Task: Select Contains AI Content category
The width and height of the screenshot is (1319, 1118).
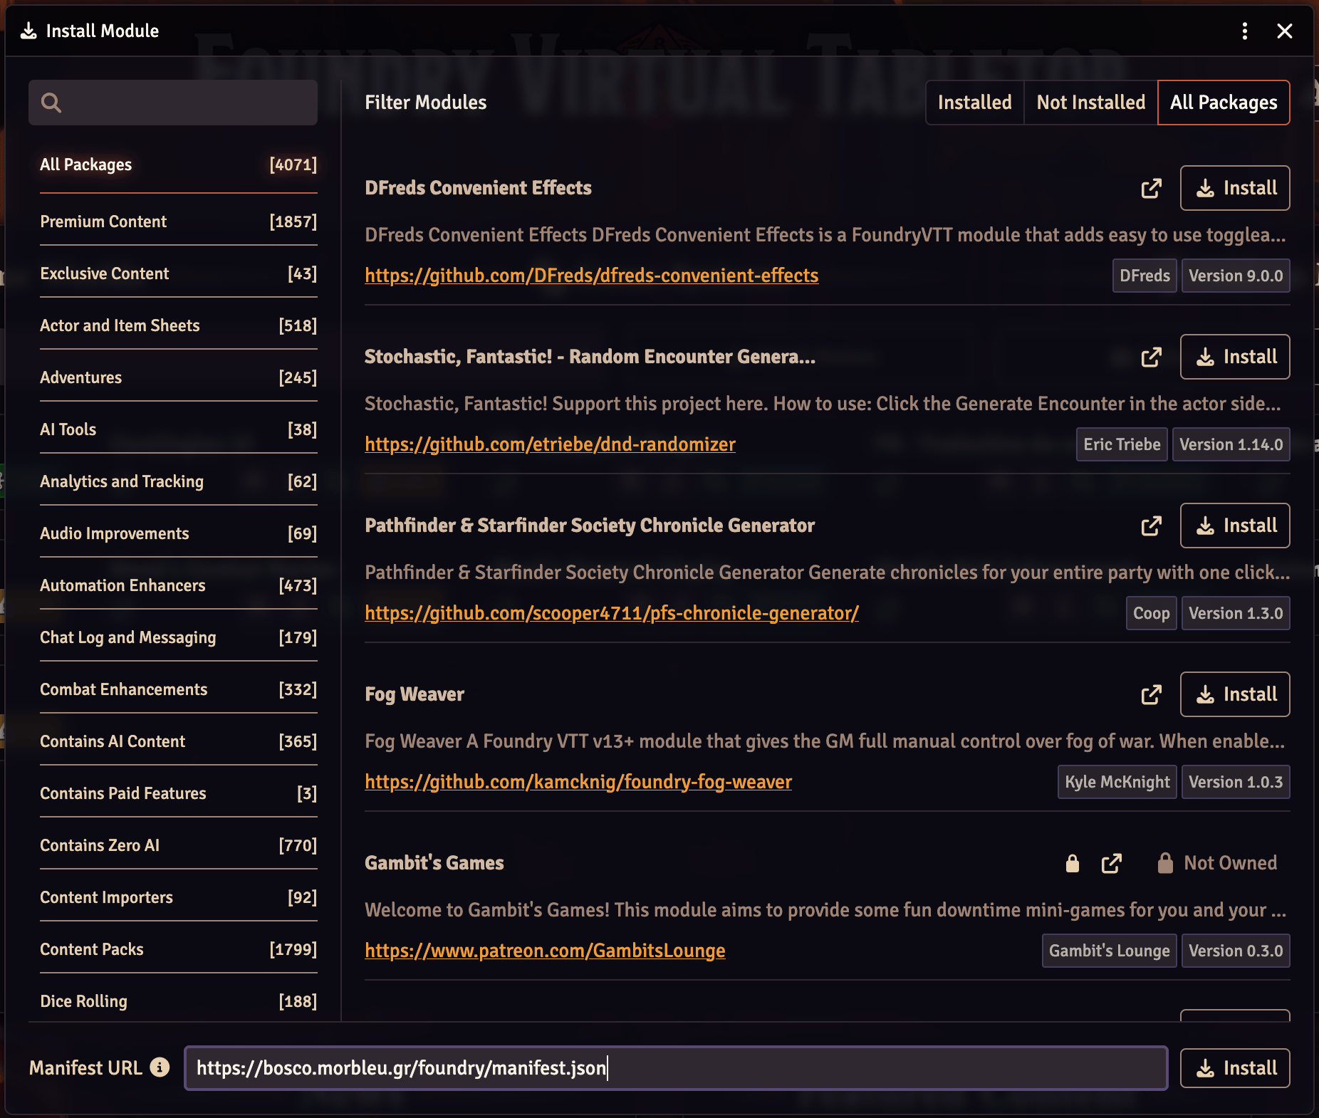Action: click(x=178, y=741)
